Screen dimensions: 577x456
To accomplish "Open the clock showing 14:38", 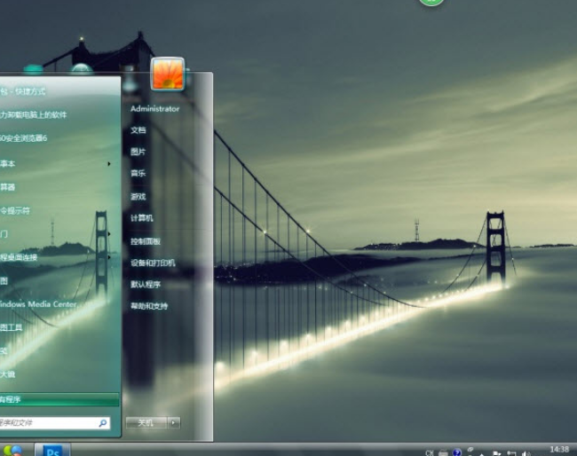I will tap(559, 450).
